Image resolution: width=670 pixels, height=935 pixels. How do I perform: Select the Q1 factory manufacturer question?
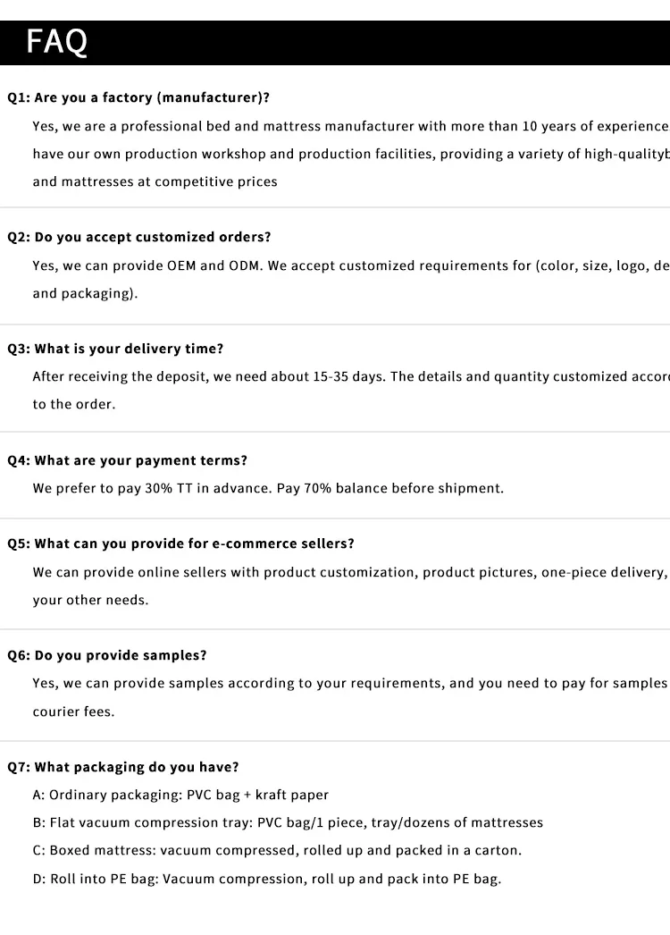(138, 97)
